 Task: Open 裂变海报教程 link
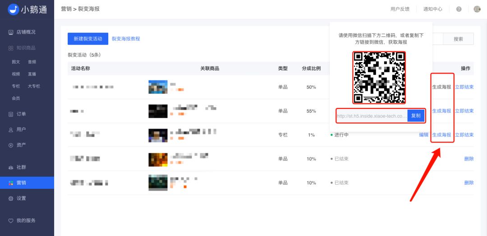(126, 39)
